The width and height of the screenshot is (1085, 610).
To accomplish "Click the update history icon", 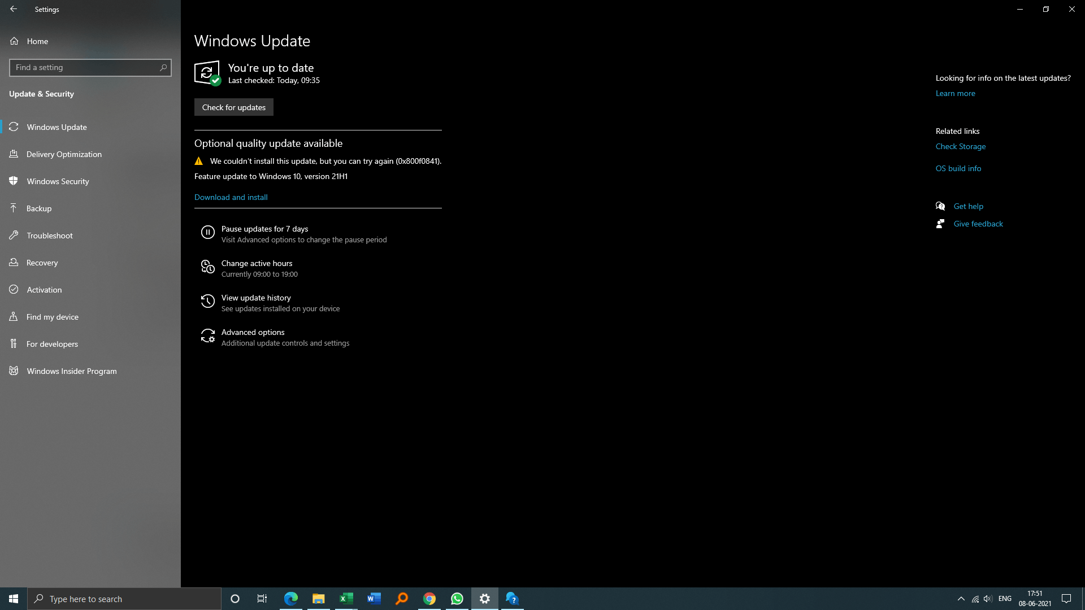I will click(x=208, y=301).
